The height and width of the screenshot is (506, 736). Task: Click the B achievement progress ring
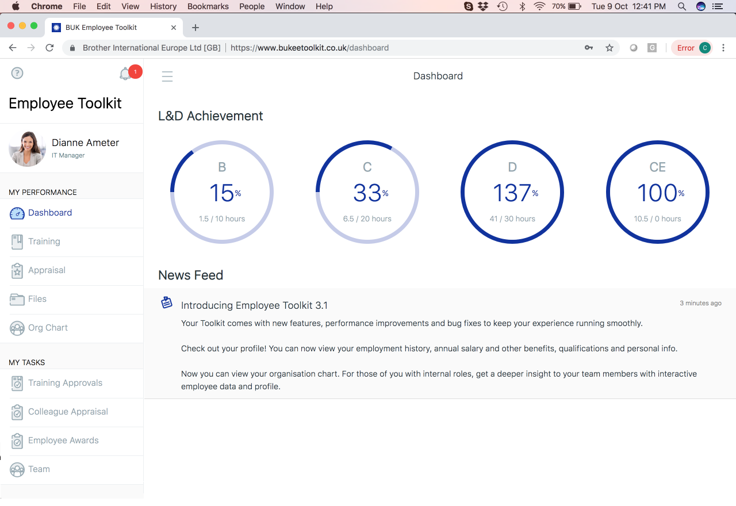[x=222, y=192]
